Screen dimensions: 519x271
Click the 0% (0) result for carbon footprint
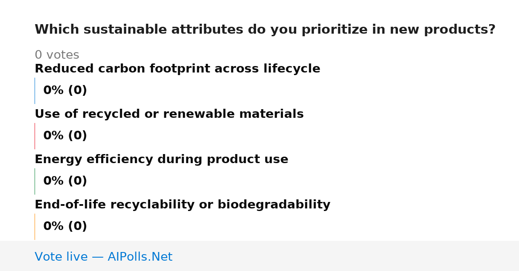tap(65, 91)
